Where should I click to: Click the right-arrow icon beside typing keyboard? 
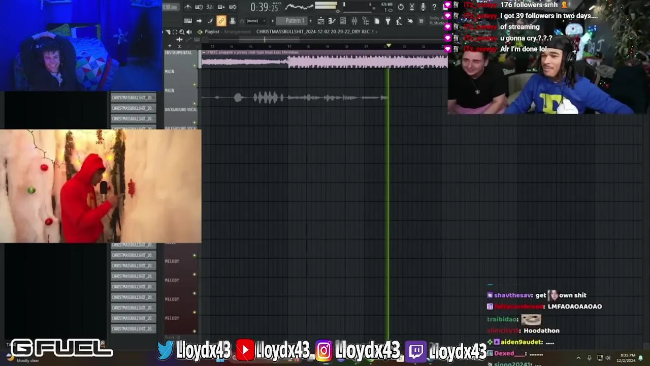click(199, 21)
